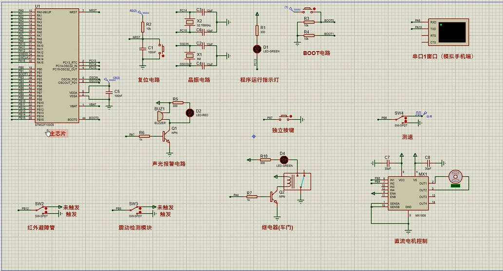Click the 主芯片 label

click(58, 134)
